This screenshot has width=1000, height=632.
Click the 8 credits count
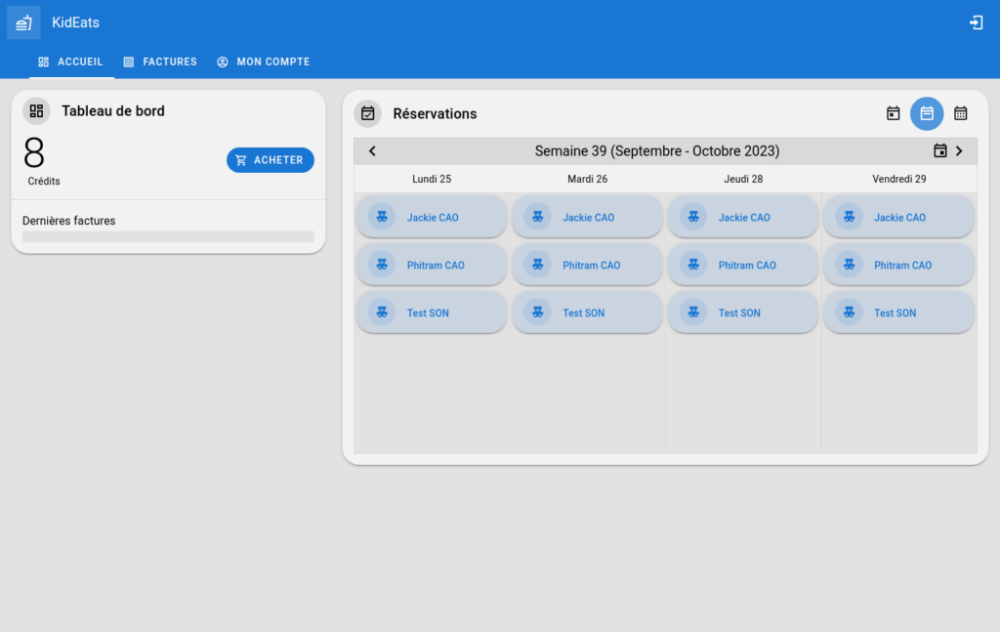34,153
